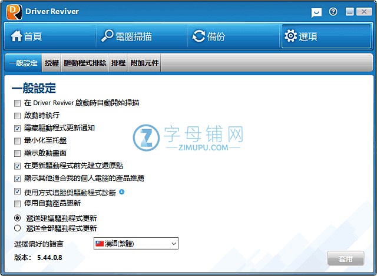Uncheck 隱藏驅動程式更新通知
Screen dimensions: 377x276
(17, 127)
